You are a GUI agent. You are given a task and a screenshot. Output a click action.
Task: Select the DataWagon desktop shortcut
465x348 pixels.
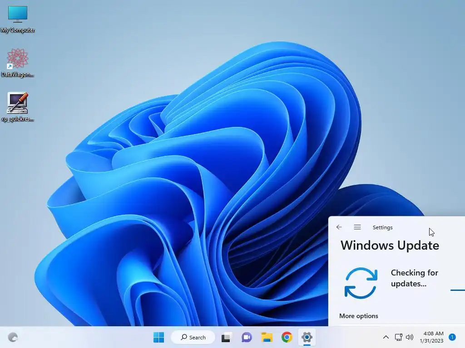tap(18, 63)
